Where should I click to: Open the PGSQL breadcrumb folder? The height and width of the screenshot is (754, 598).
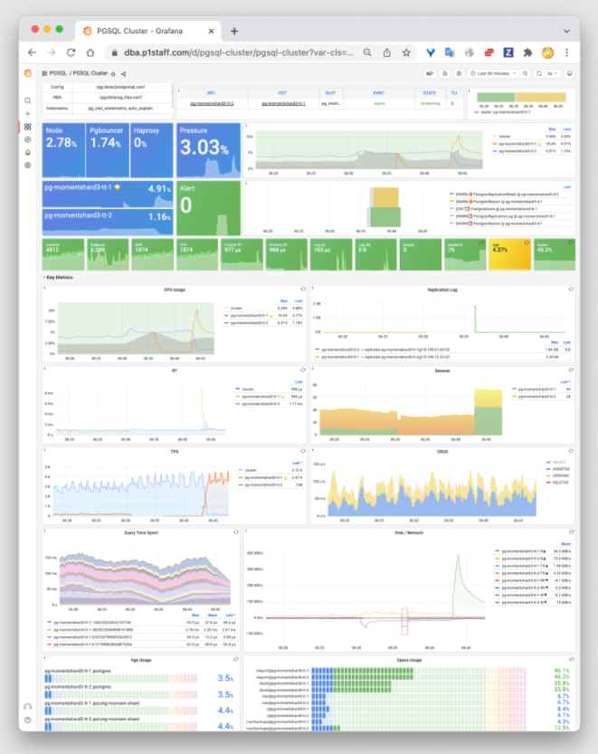58,73
